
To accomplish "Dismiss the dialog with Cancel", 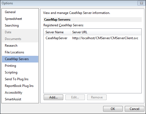I will (134, 109).
